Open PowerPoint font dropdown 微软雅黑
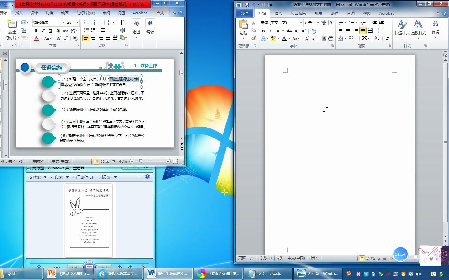The height and width of the screenshot is (280, 449). pyautogui.click(x=64, y=22)
